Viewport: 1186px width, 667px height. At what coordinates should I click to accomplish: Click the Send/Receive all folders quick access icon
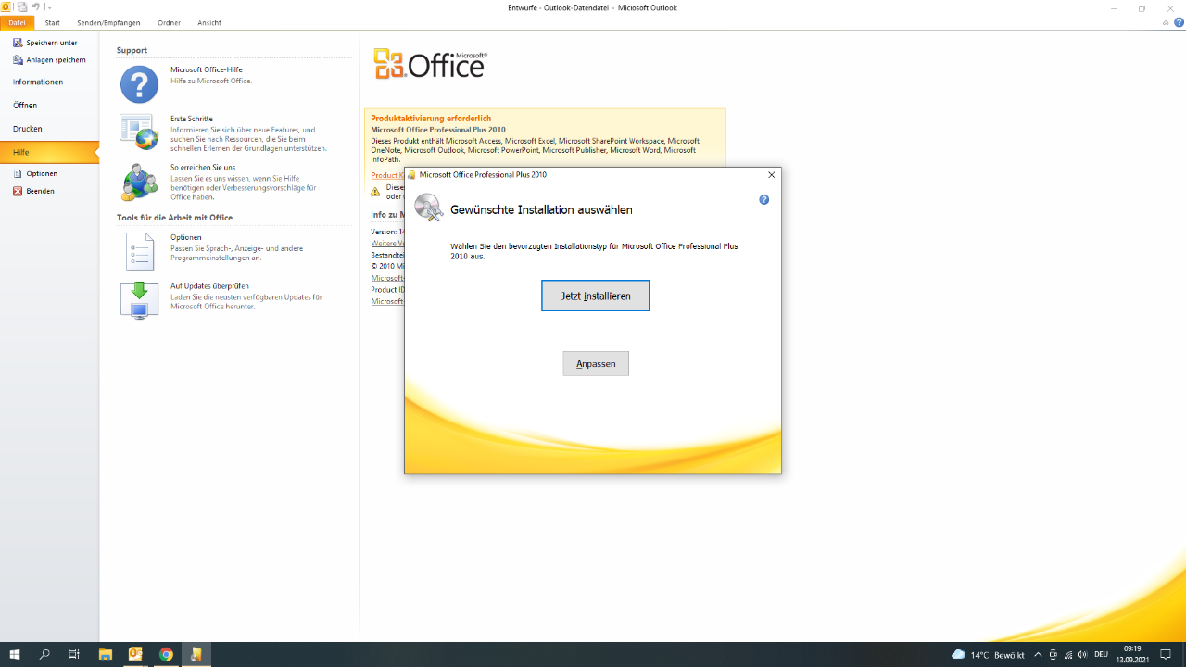tap(21, 6)
